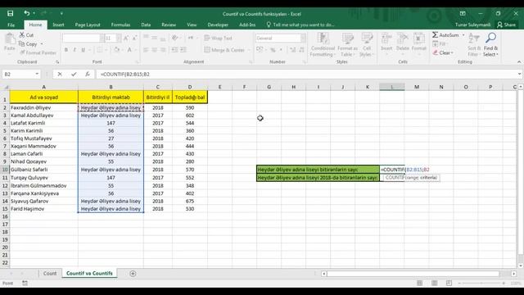Click the Paste clipboard icon
The height and width of the screenshot is (295, 524).
[10, 39]
